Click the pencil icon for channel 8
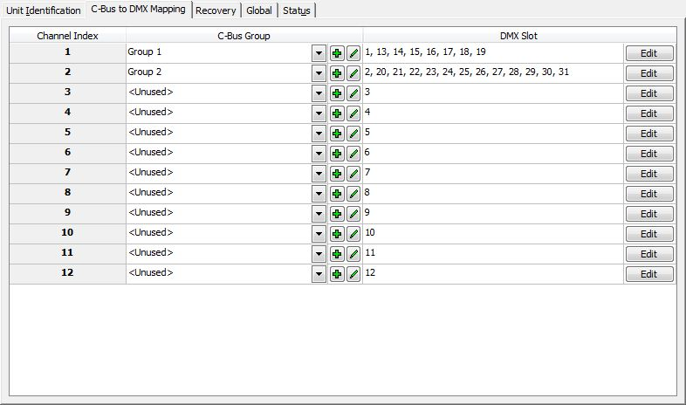The width and height of the screenshot is (686, 405). pos(353,194)
